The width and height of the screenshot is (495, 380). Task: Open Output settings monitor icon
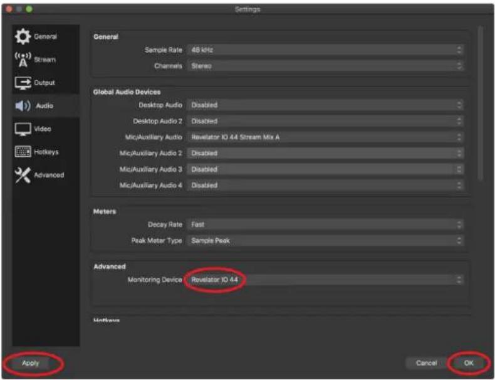click(23, 83)
